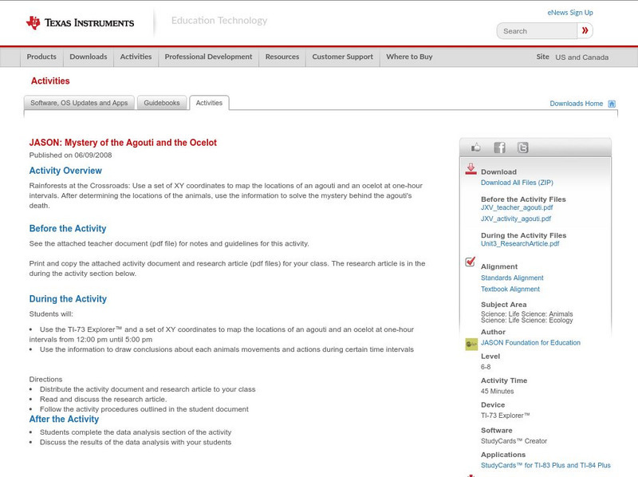Open Unit3_ResearchArticle.pdf link

click(520, 244)
